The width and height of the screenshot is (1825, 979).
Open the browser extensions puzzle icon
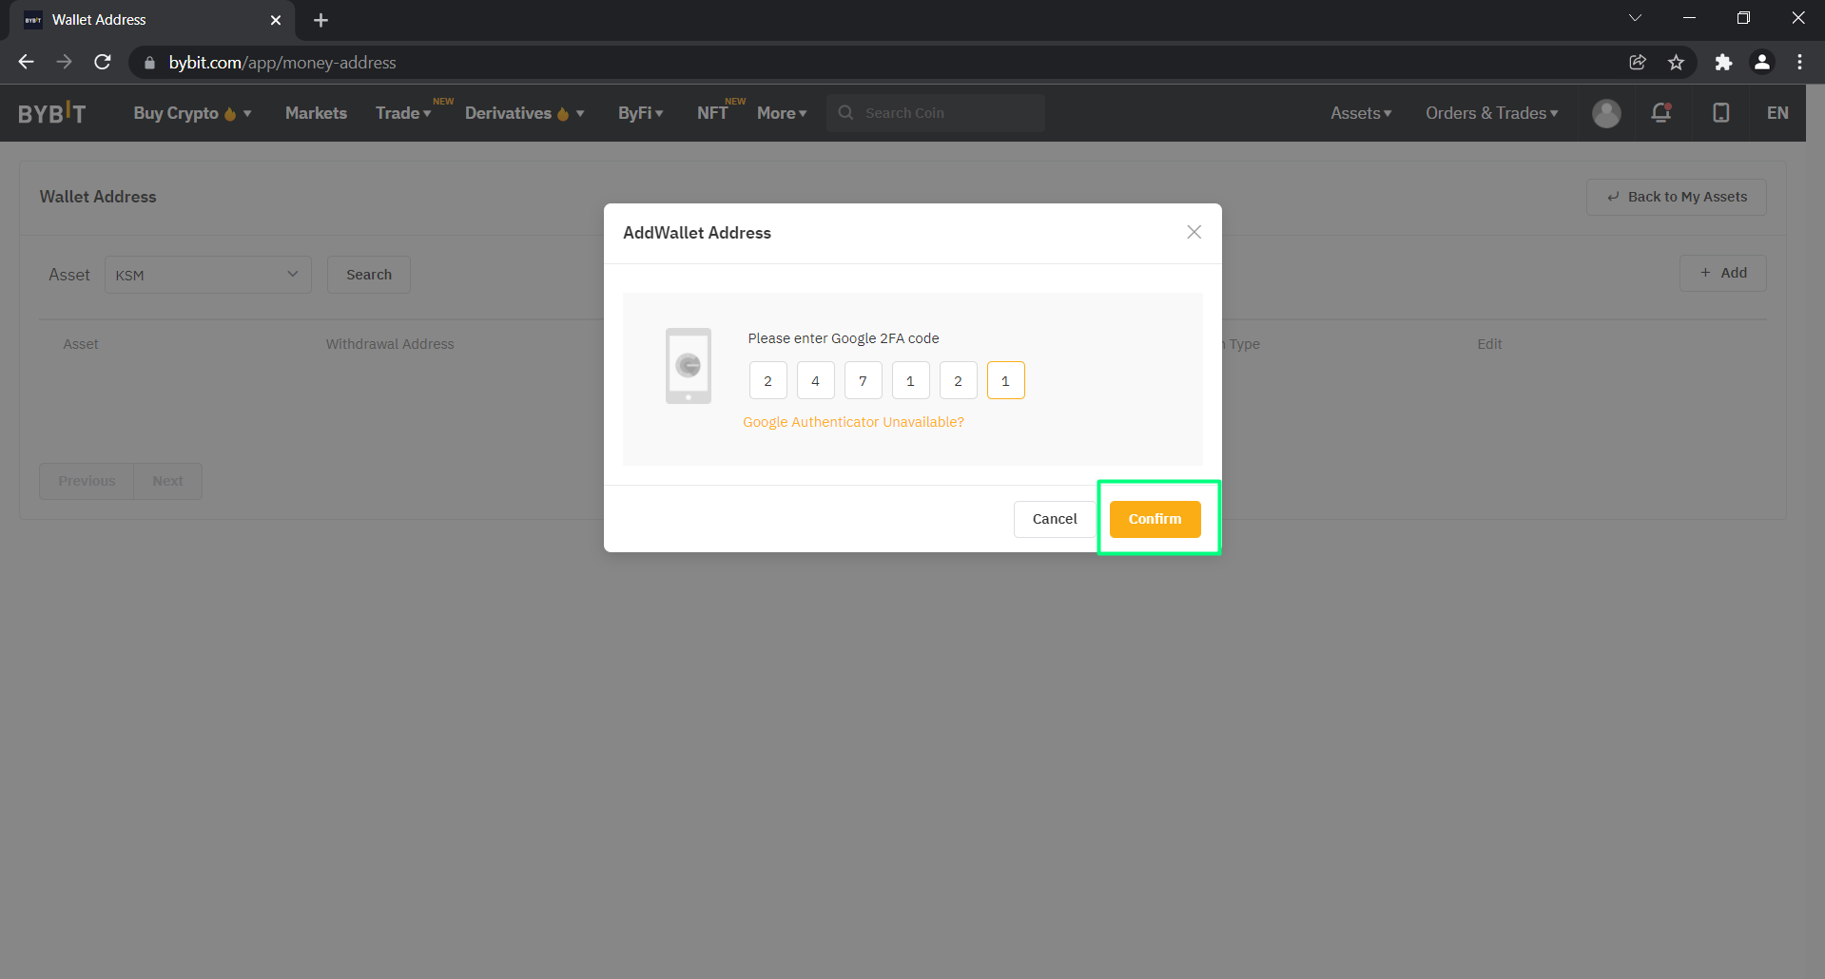(1723, 63)
